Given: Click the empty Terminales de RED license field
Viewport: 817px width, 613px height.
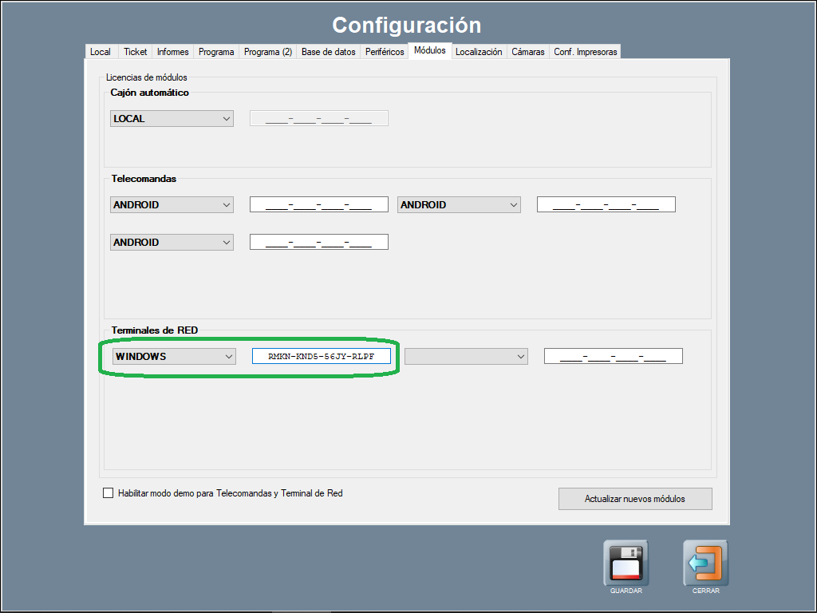Looking at the screenshot, I should [x=613, y=357].
